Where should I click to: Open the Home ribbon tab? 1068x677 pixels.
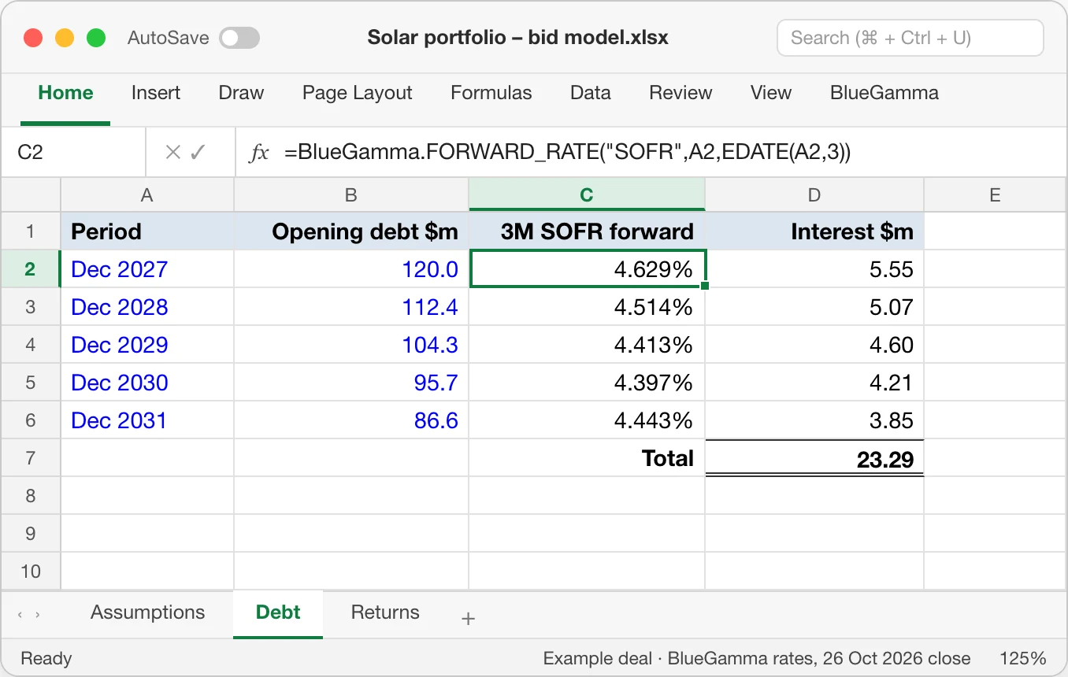[65, 93]
